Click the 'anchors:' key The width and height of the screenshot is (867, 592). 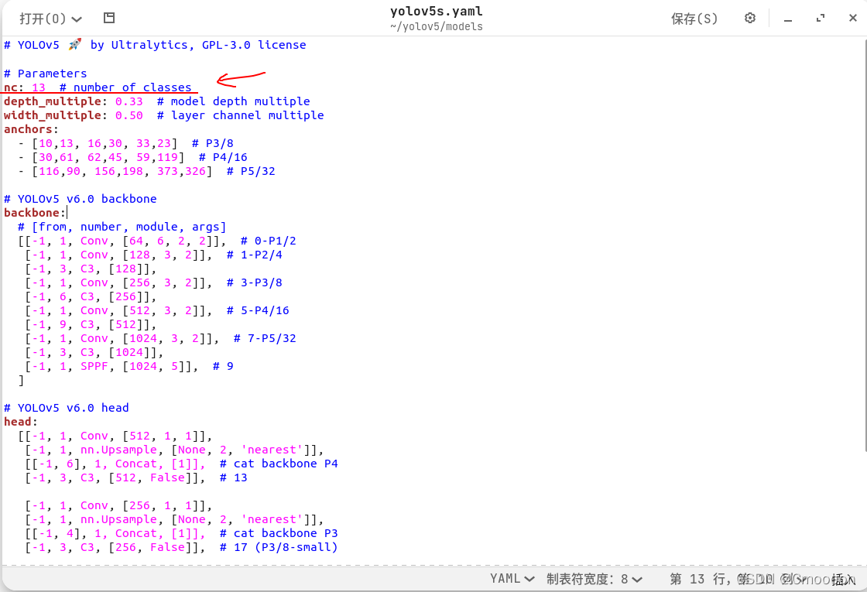31,128
